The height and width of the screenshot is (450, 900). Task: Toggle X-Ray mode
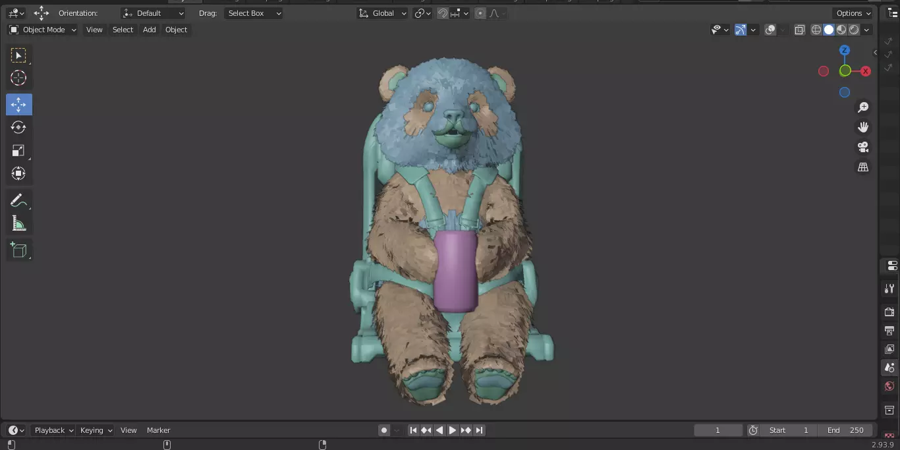(799, 30)
